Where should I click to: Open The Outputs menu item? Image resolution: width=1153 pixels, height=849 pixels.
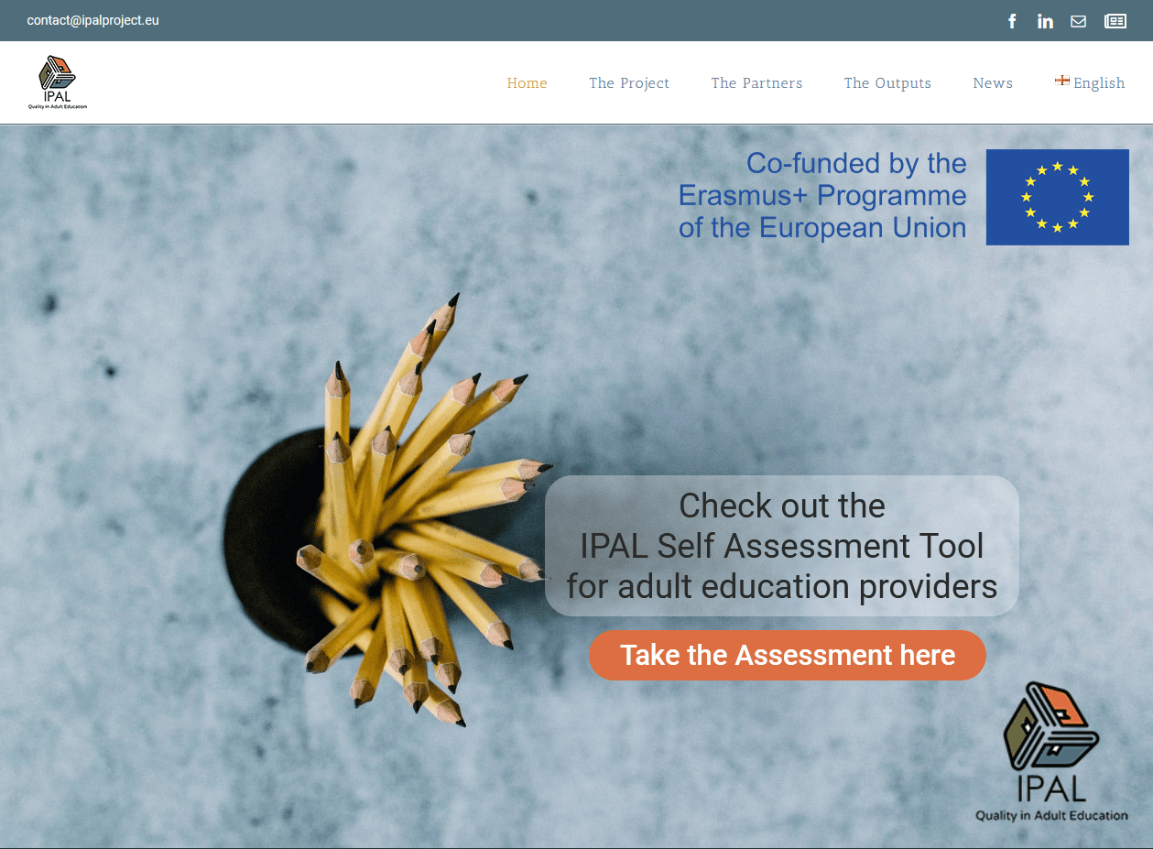(887, 83)
